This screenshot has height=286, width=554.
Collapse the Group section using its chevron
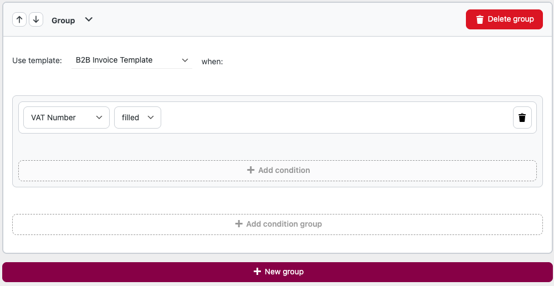[89, 19]
